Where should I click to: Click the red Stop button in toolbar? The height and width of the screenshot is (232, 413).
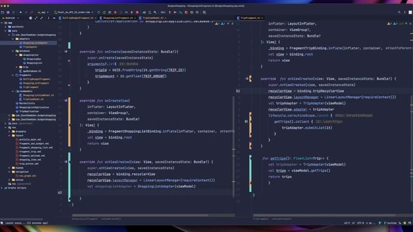(x=137, y=12)
